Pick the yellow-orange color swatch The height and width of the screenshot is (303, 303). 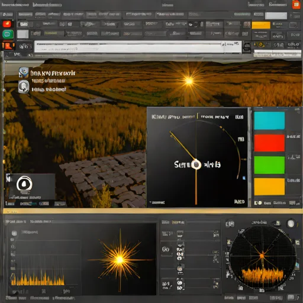[x=269, y=186]
